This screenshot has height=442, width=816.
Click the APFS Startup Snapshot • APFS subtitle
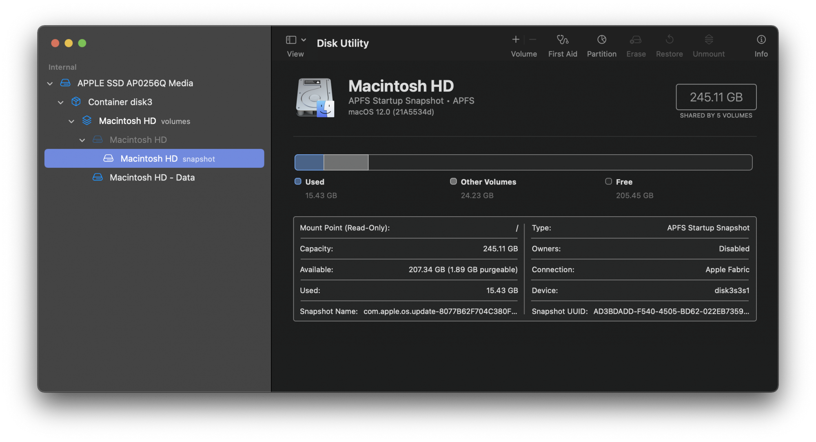(x=411, y=101)
